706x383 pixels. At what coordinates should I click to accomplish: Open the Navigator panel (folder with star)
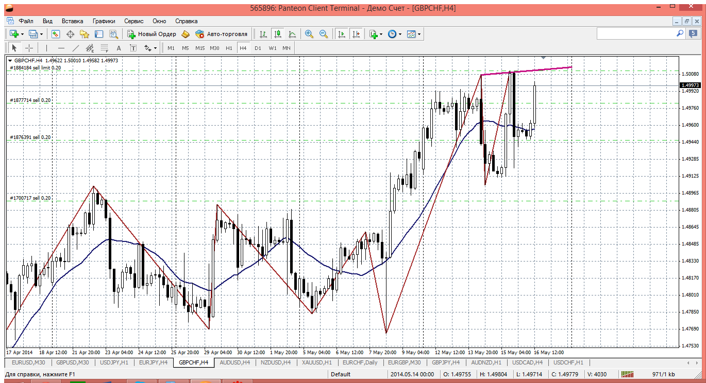pyautogui.click(x=85, y=34)
